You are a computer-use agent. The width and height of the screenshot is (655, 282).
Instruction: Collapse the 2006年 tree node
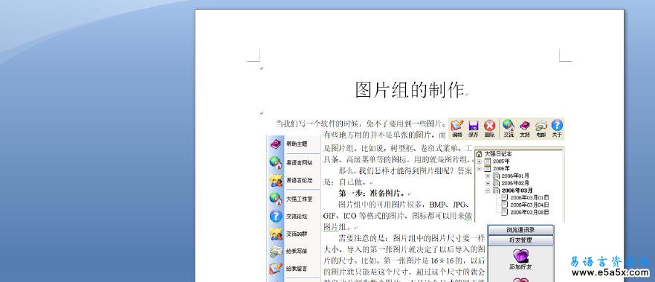[479, 168]
